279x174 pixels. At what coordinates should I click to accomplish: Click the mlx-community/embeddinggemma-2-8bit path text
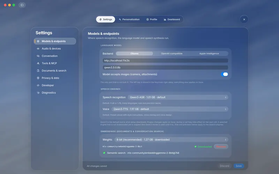coord(122,147)
